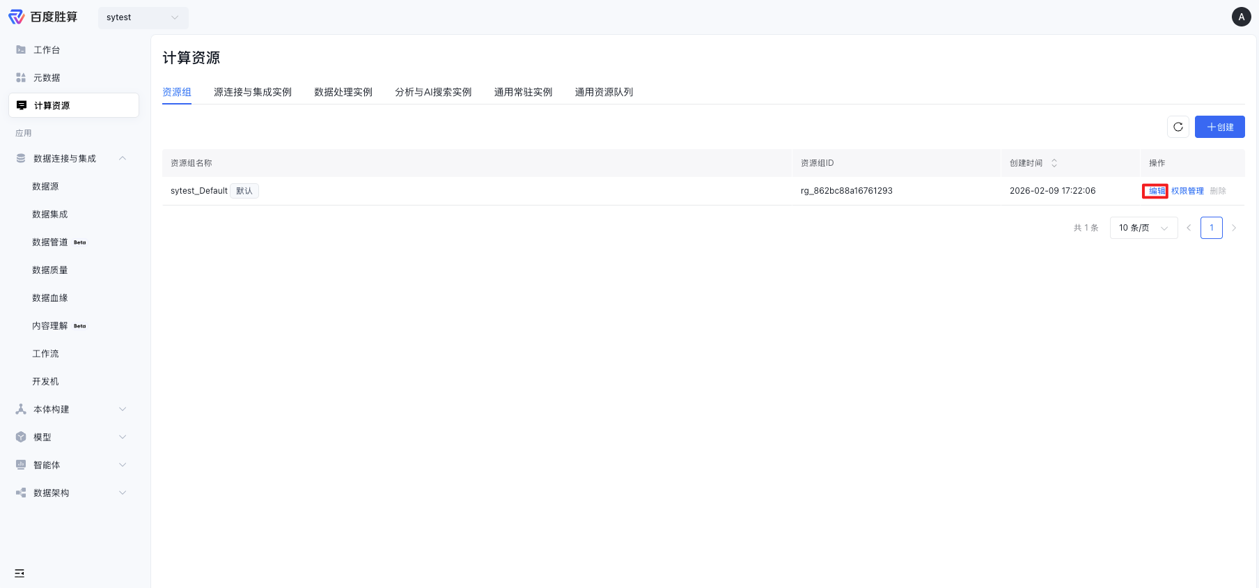This screenshot has height=588, width=1259.
Task: Collapse the sidebar using the bottom menu icon
Action: (19, 573)
